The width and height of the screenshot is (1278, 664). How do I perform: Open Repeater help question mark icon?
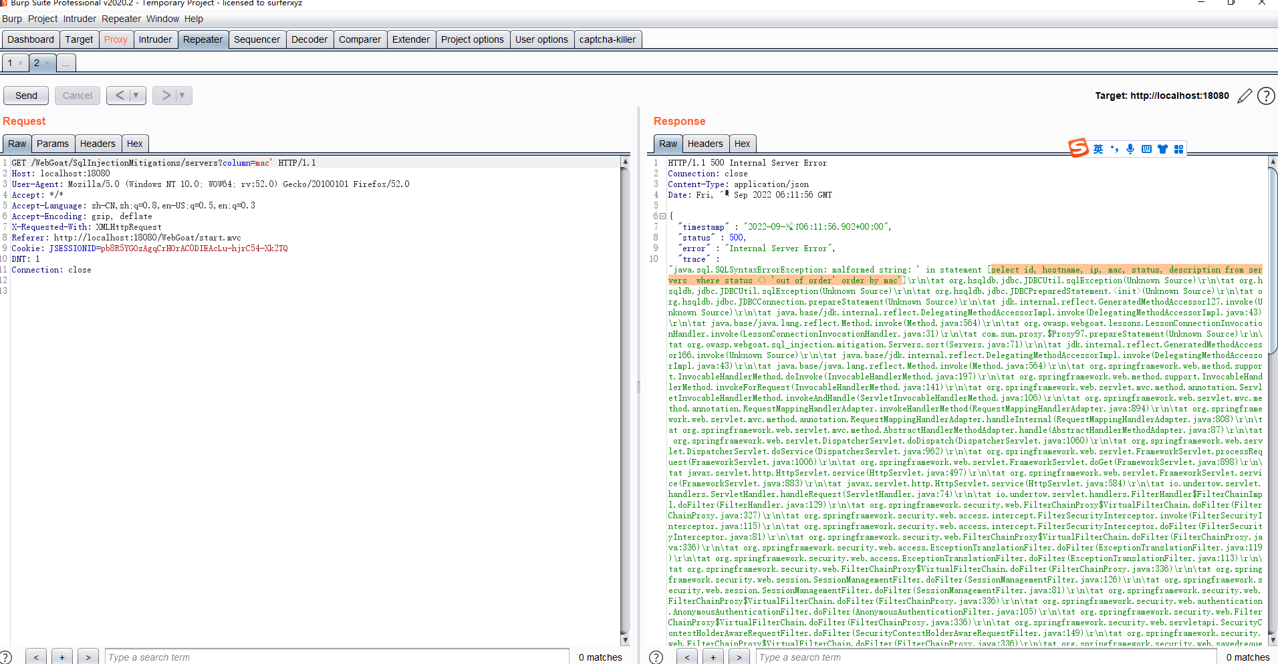coord(1266,96)
